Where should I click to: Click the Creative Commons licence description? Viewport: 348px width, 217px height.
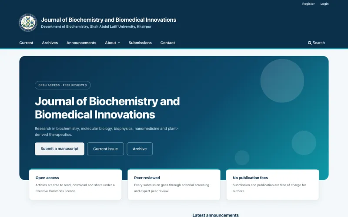[x=75, y=188]
